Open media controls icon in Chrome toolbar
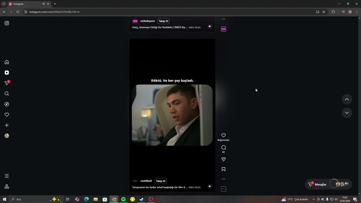 coord(343,12)
